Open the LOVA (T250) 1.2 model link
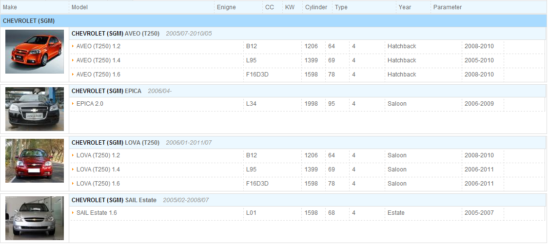 (98, 155)
